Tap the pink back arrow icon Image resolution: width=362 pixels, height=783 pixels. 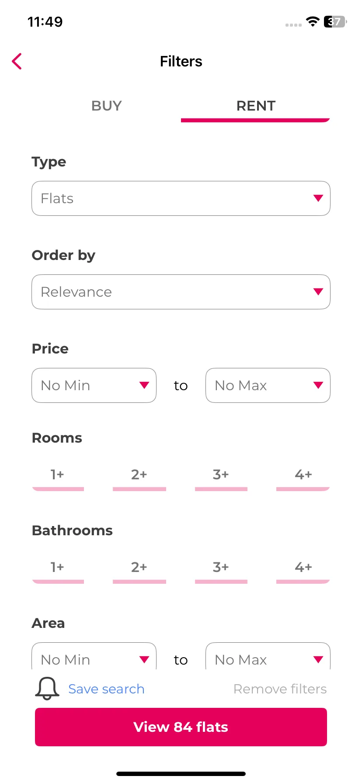tap(17, 61)
